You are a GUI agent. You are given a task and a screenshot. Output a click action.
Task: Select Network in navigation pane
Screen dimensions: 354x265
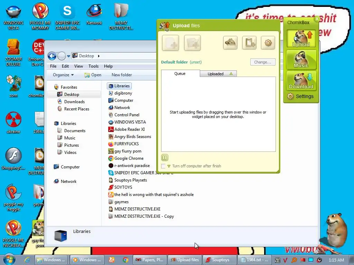(x=65, y=181)
